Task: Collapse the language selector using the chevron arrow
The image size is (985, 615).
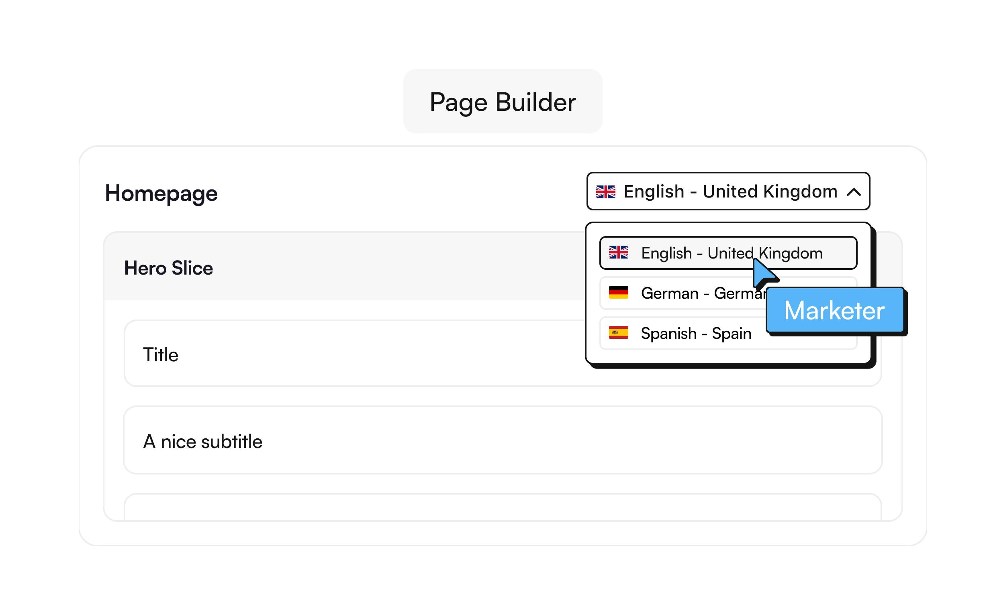Action: point(854,192)
